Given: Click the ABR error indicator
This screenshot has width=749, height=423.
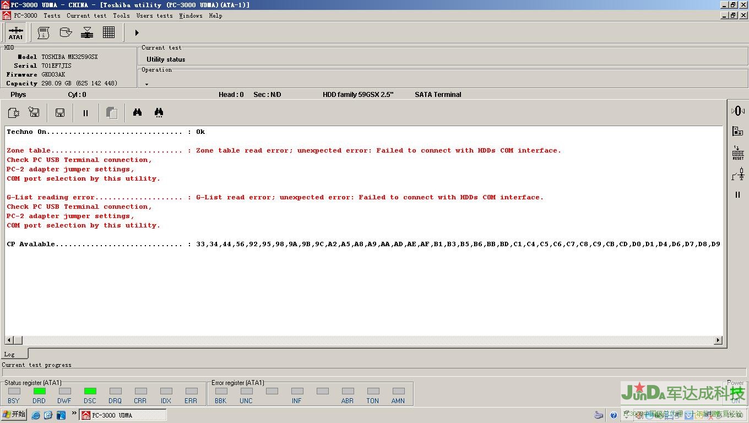Looking at the screenshot, I should pos(348,391).
